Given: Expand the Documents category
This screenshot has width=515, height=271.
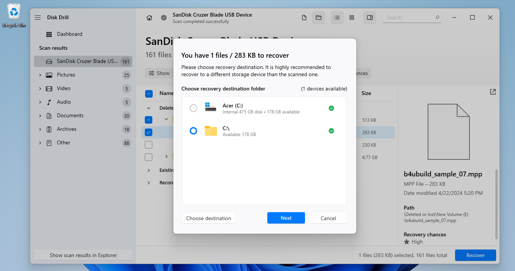Looking at the screenshot, I should [40, 116].
